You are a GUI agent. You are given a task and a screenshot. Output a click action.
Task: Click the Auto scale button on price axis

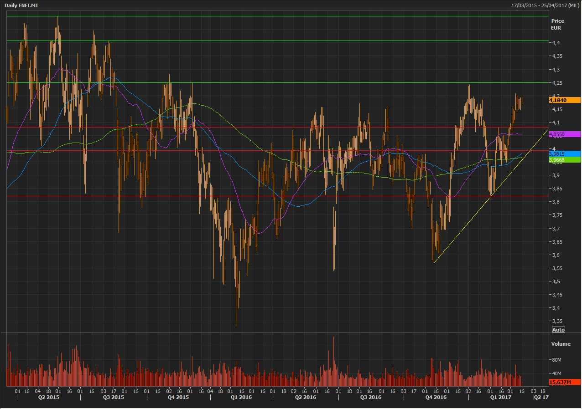(558, 330)
